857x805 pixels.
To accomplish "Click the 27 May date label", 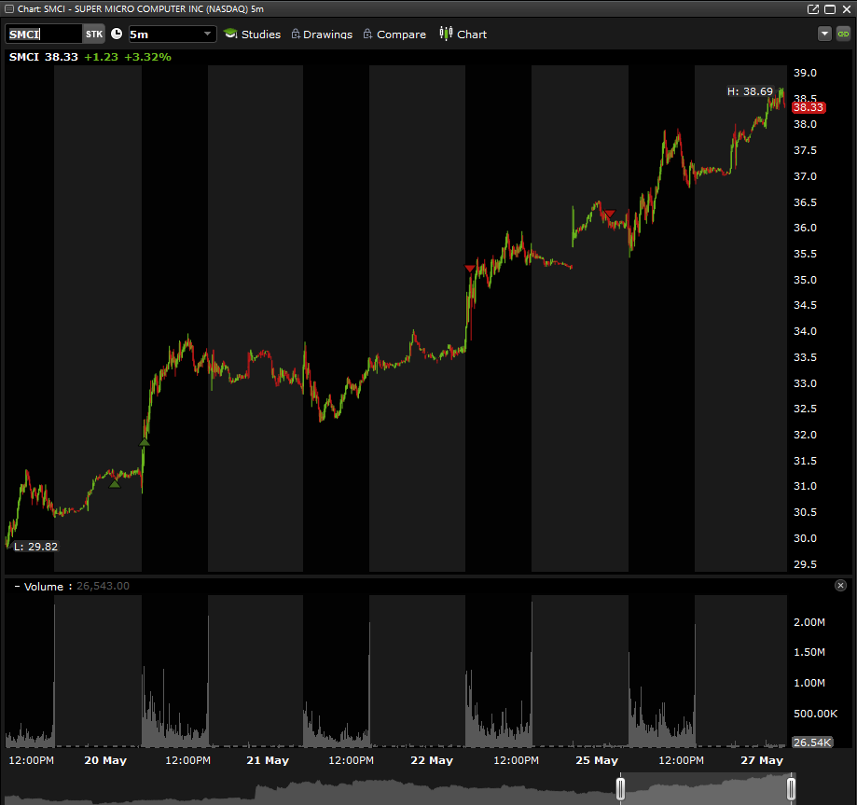I will pyautogui.click(x=762, y=760).
